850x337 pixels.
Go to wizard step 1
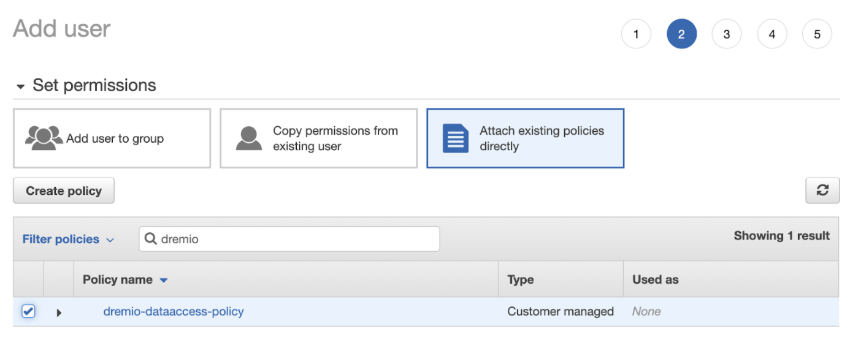[x=636, y=34]
